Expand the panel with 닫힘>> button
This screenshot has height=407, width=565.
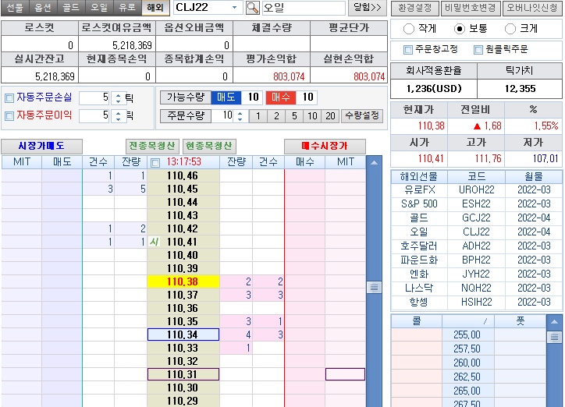(x=367, y=8)
